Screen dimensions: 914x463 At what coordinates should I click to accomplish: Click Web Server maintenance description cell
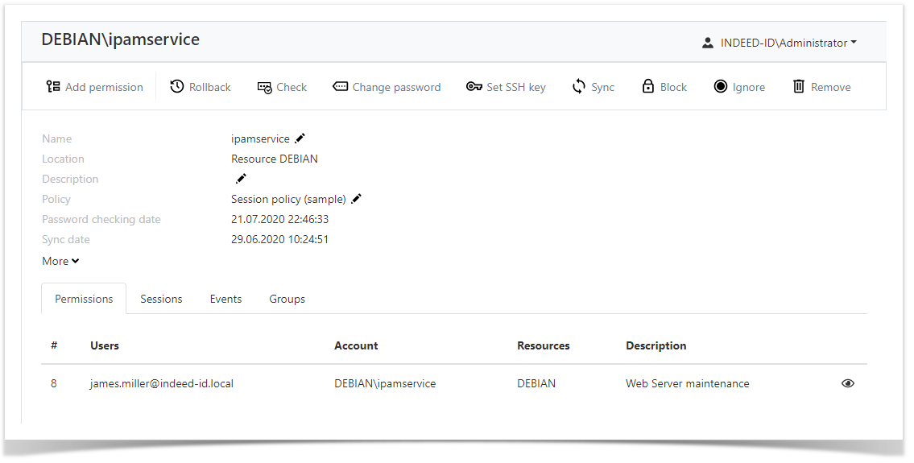[687, 383]
